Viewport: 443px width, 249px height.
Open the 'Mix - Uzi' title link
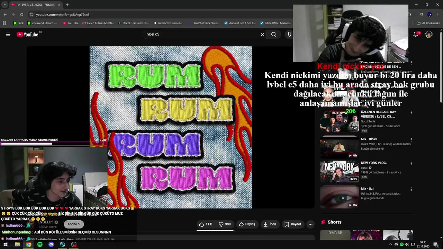[367, 188]
